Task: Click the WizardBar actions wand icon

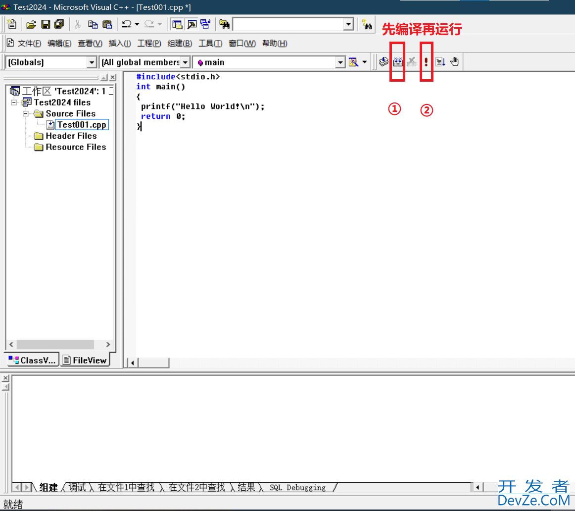Action: tap(353, 62)
